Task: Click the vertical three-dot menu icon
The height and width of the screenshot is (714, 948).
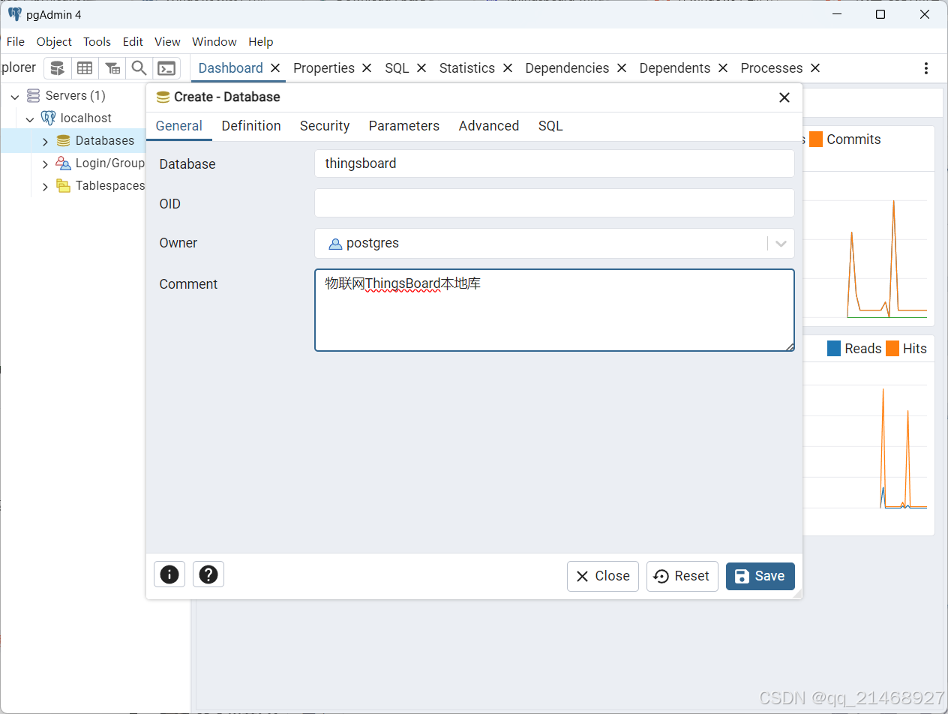Action: tap(926, 68)
